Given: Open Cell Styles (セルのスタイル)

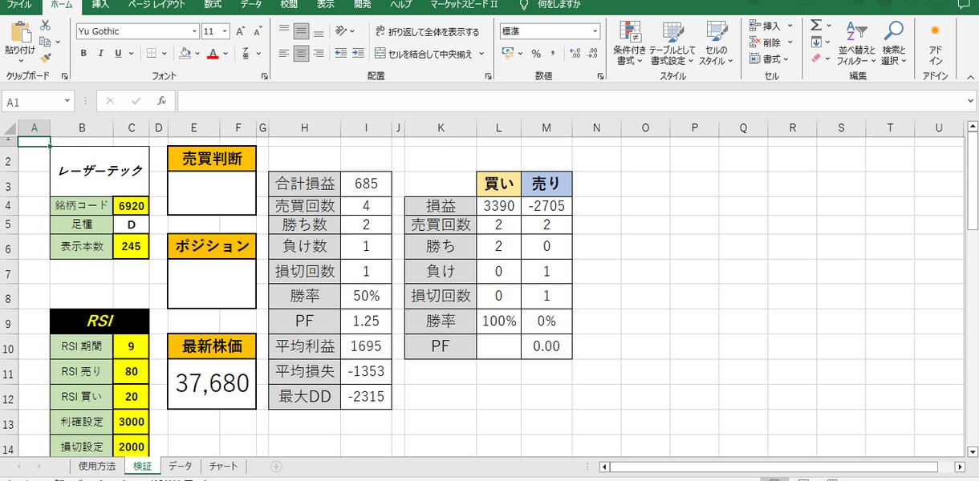Looking at the screenshot, I should (x=716, y=43).
